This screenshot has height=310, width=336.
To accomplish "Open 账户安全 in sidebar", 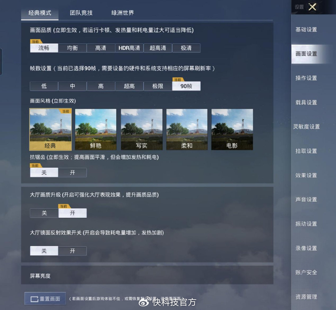I will coord(306,273).
